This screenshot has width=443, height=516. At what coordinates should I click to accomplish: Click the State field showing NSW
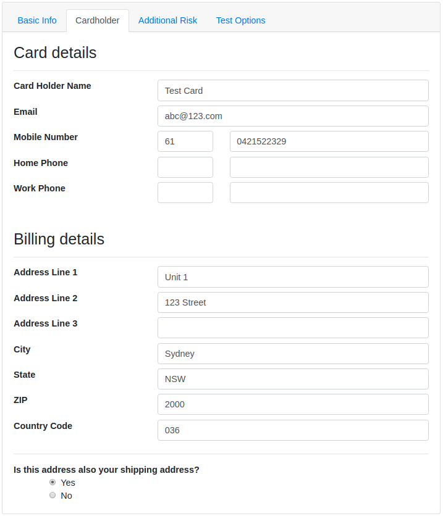coord(293,379)
